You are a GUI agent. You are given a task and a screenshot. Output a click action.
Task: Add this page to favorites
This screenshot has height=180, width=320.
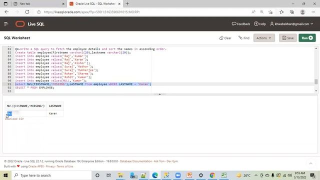click(270, 12)
